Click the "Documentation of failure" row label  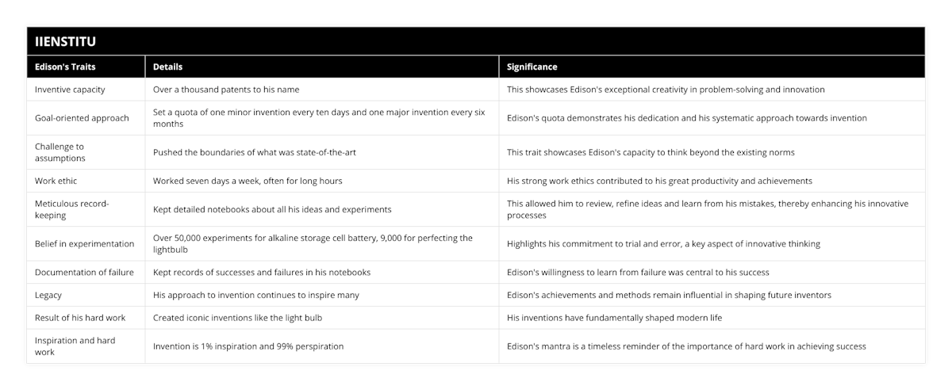pos(84,272)
